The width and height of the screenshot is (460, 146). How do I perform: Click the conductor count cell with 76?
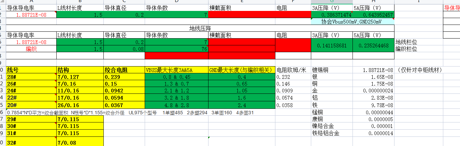click(x=176, y=49)
